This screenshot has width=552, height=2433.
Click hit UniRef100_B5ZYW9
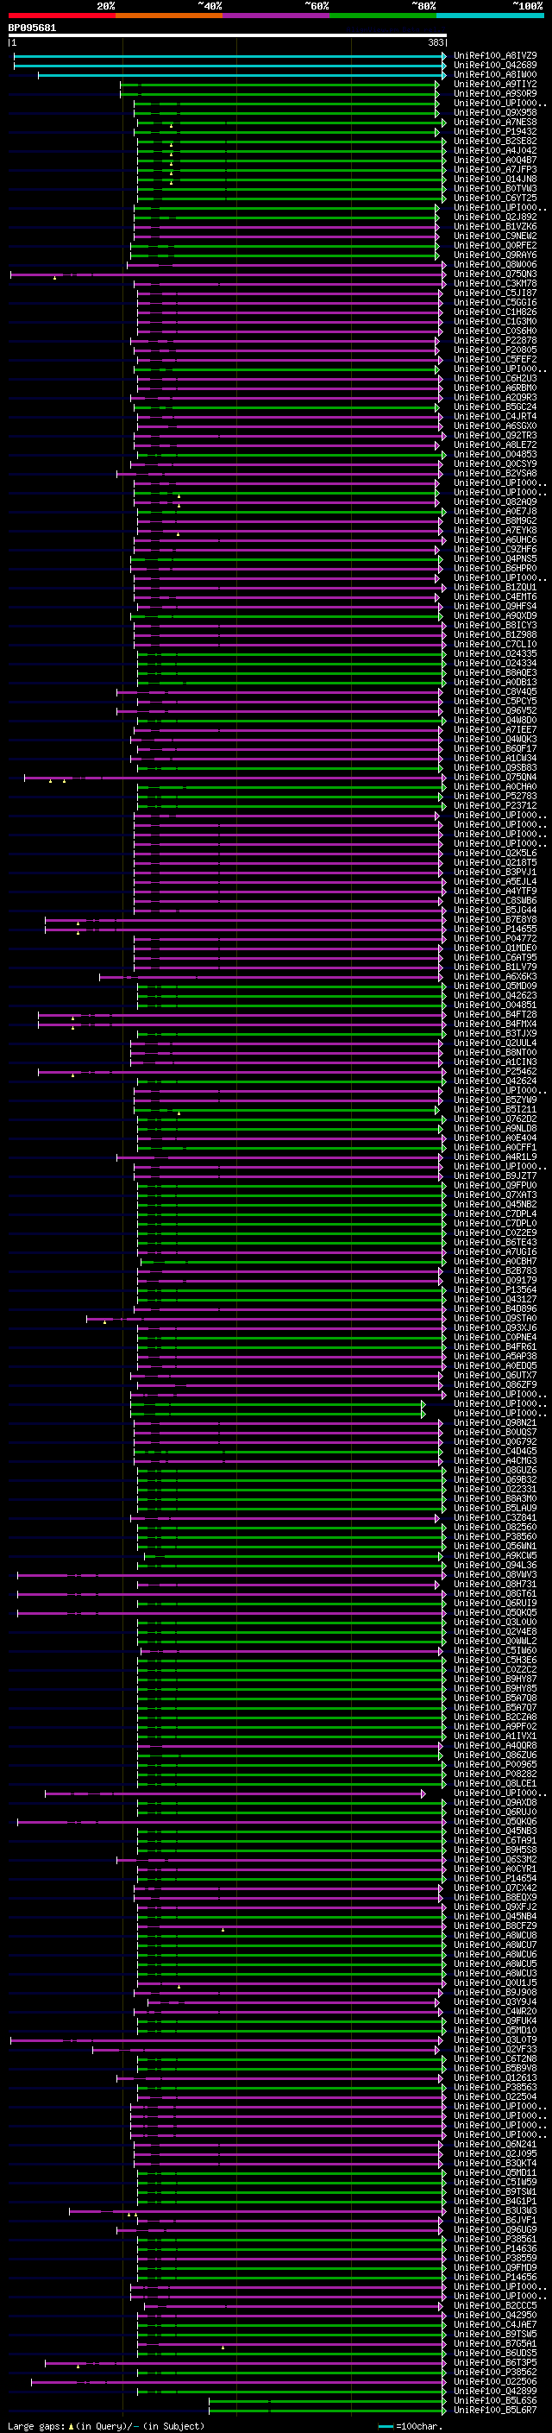tap(495, 1100)
